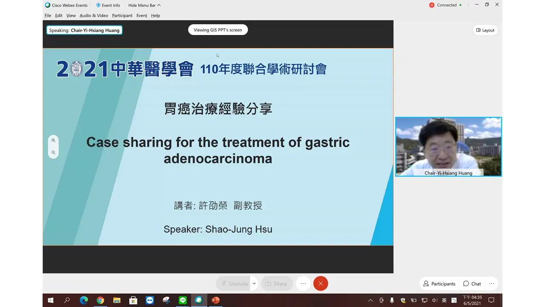Open Event Info

click(108, 5)
